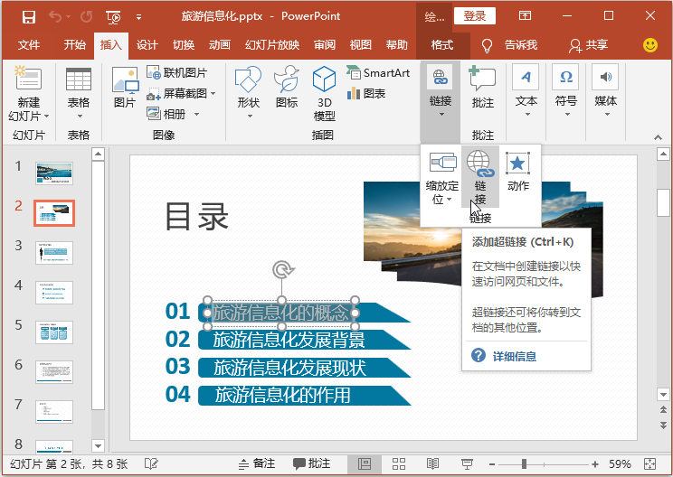
Task: Click the globe 链接 hyperlink button in dropdown
Action: point(480,177)
